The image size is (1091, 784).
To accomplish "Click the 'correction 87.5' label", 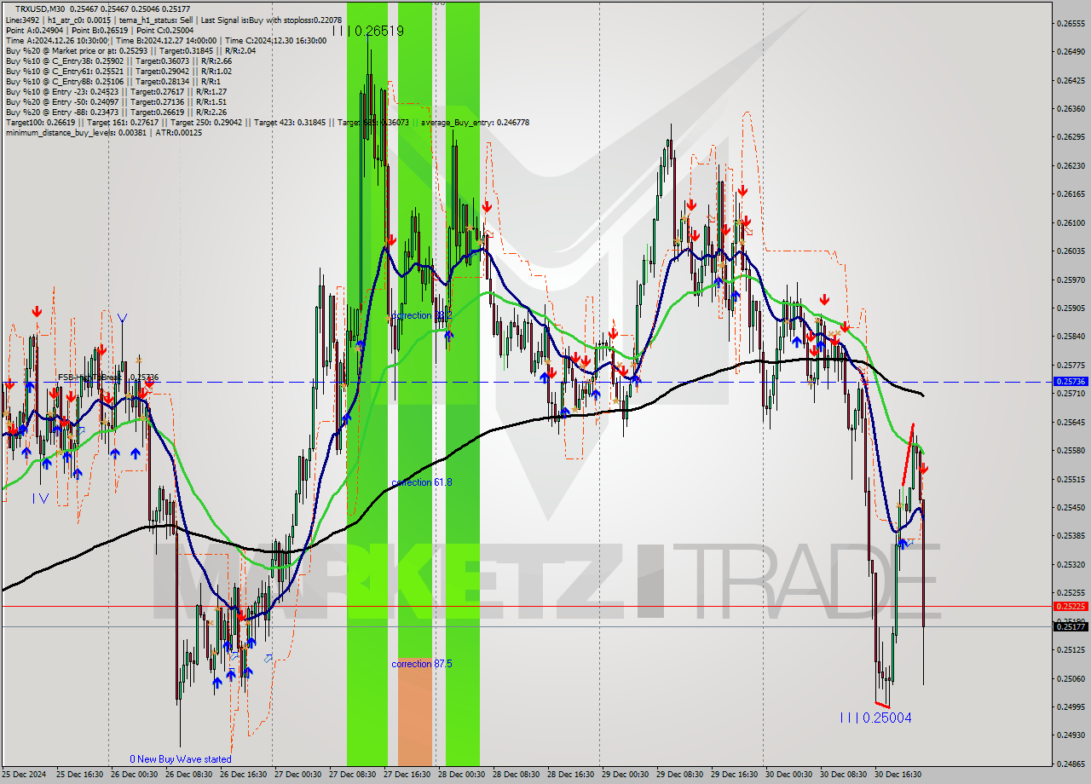I will tap(421, 664).
